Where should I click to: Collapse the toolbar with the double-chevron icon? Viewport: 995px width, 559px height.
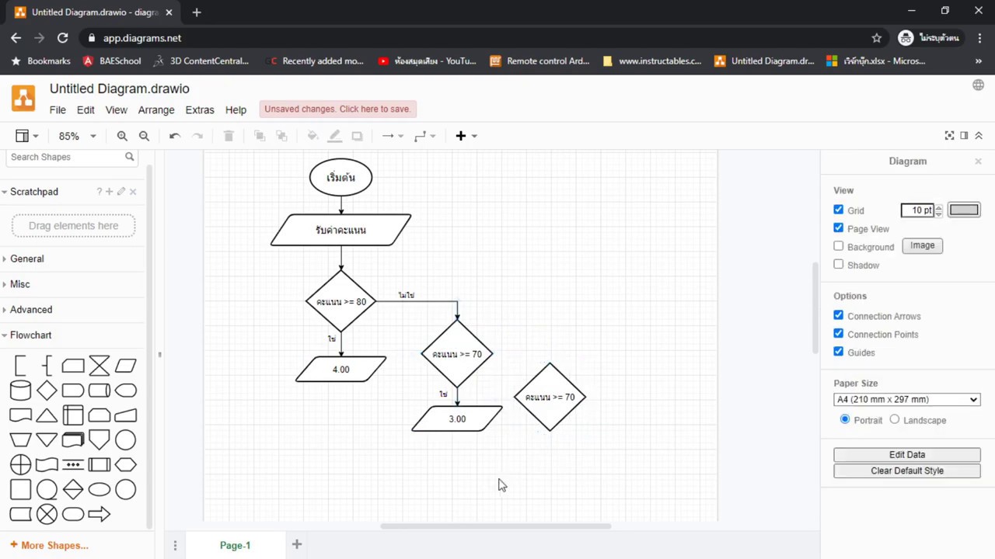[979, 135]
